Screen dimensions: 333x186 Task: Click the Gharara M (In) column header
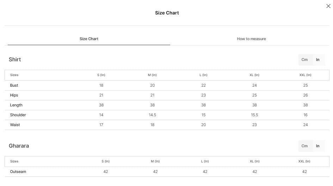click(x=155, y=161)
